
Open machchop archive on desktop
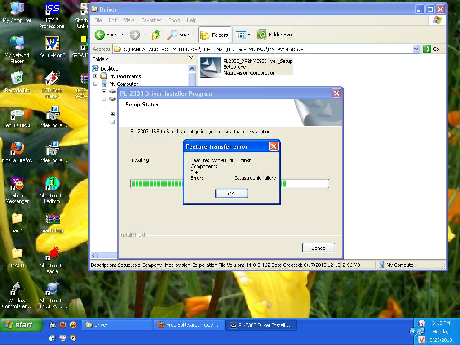52,223
